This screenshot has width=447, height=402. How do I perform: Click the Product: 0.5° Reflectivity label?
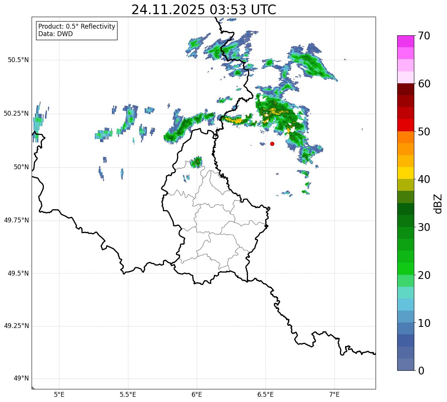[77, 27]
